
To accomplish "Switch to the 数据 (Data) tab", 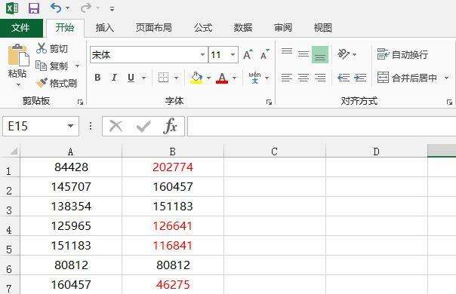I will 243,28.
